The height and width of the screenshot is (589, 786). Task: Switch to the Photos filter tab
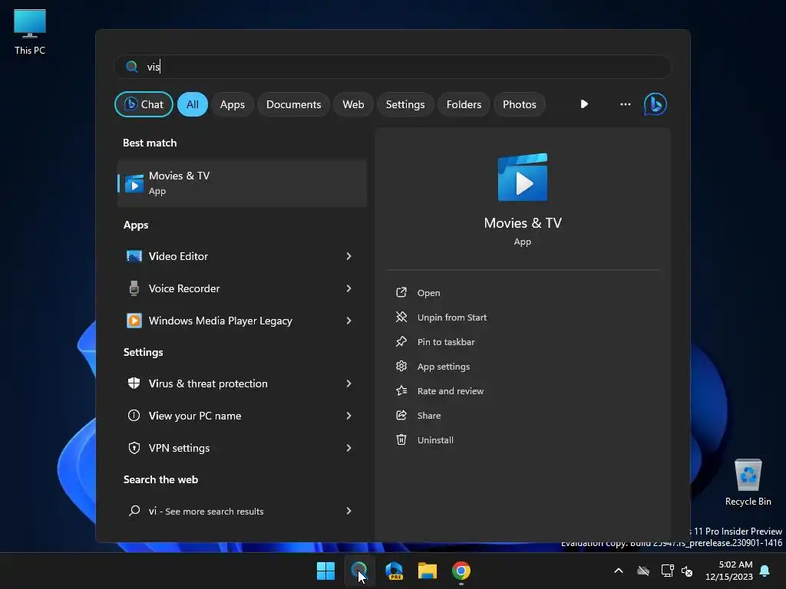520,104
